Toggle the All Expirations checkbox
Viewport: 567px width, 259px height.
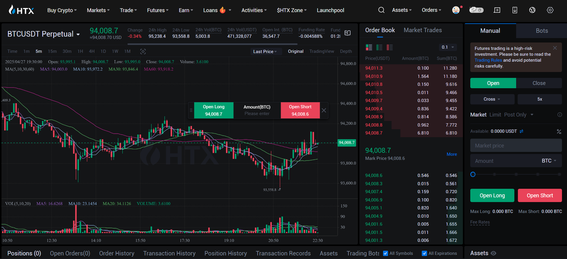coord(425,253)
